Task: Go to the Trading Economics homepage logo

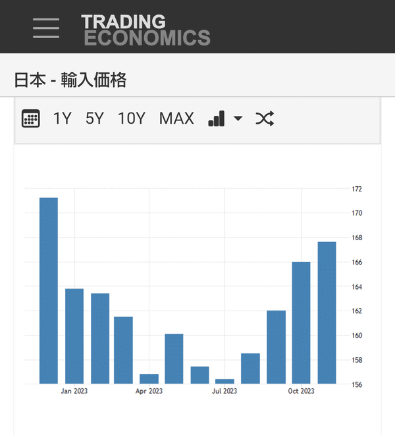Action: click(x=145, y=30)
